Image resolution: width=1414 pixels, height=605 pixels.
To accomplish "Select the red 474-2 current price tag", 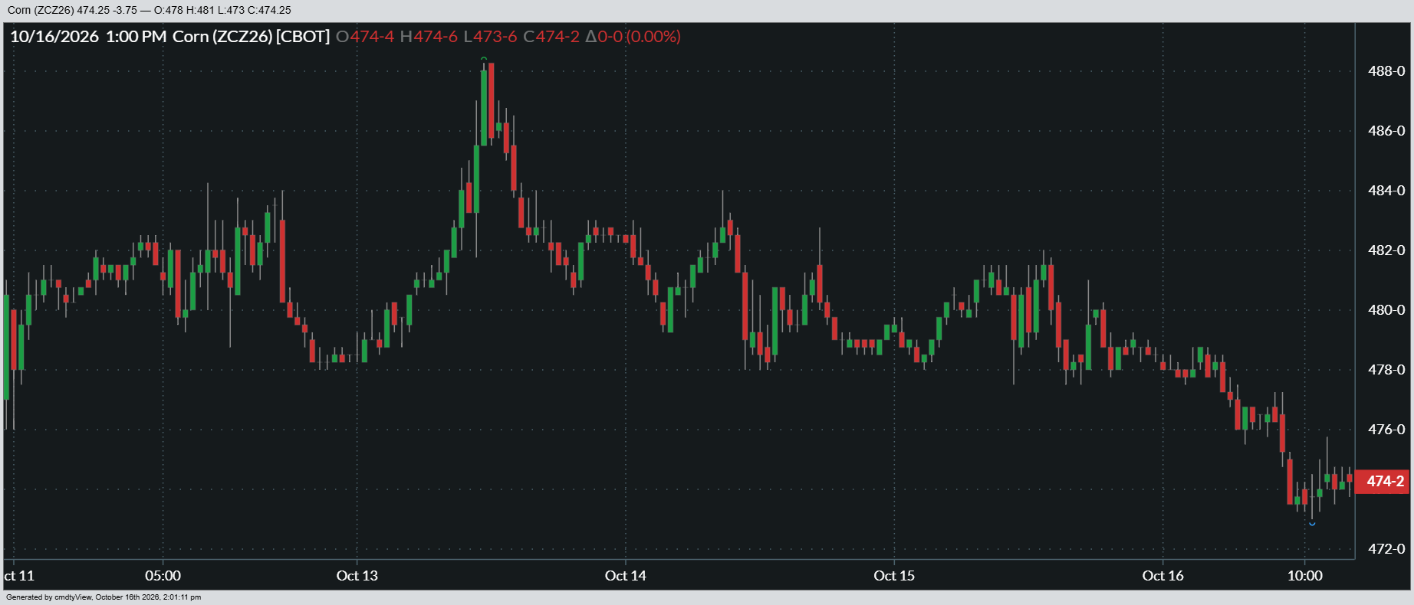I will click(x=1383, y=482).
